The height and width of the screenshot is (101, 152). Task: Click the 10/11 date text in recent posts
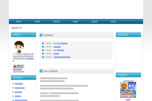[x=48, y=54]
